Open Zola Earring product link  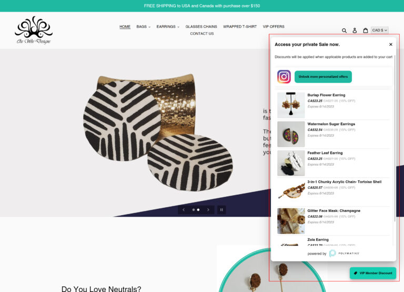(x=318, y=240)
